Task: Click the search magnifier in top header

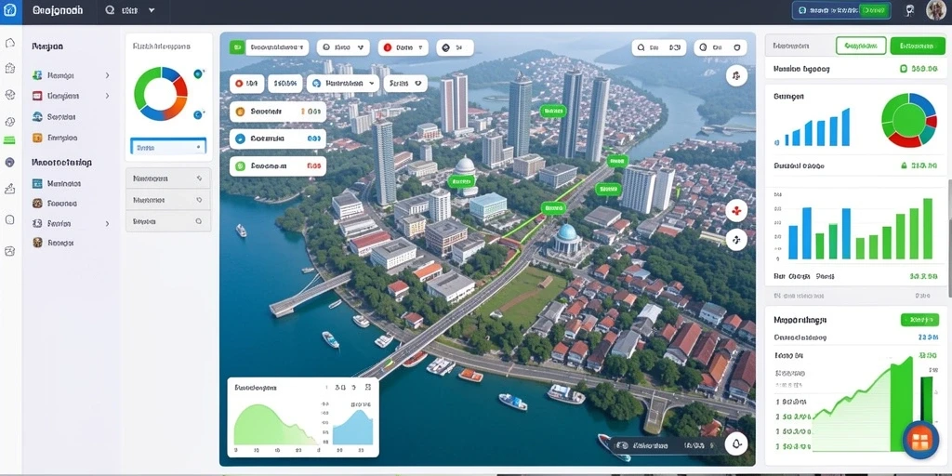Action: pyautogui.click(x=110, y=10)
